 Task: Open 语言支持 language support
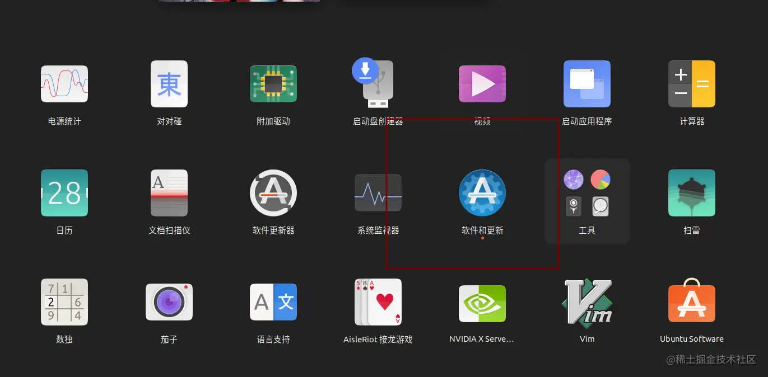(273, 302)
